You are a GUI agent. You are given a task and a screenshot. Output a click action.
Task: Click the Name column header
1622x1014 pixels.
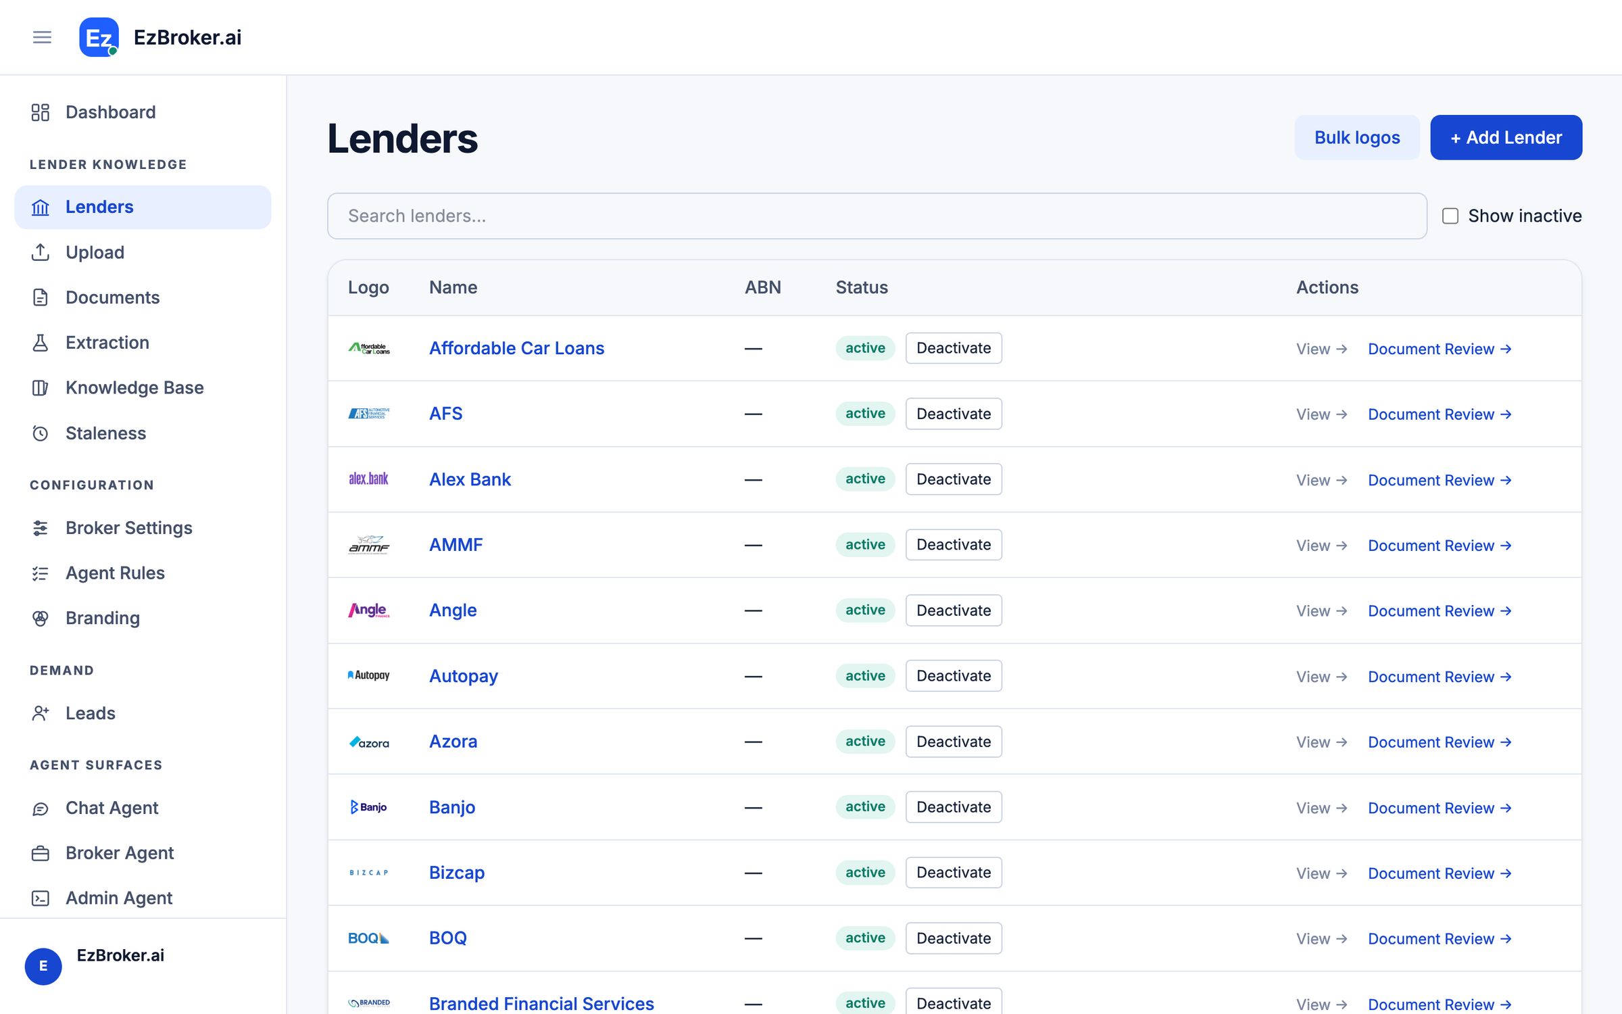click(453, 287)
